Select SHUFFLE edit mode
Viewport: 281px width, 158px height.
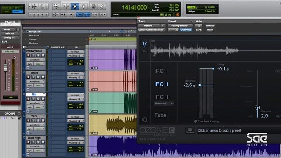point(7,8)
